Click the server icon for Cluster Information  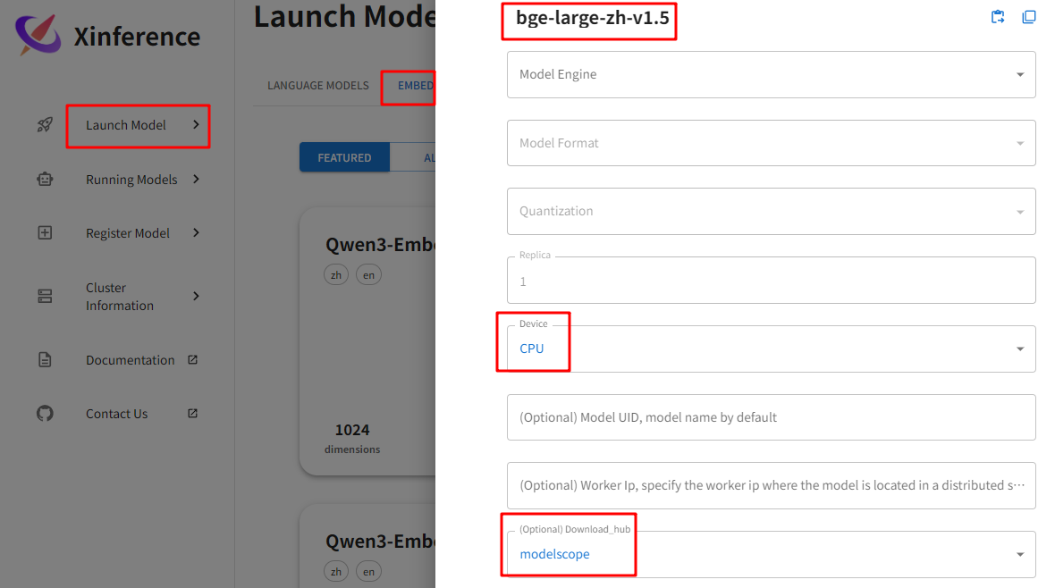[x=45, y=297]
